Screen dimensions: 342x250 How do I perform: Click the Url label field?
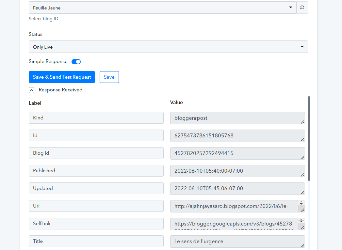coord(96,206)
